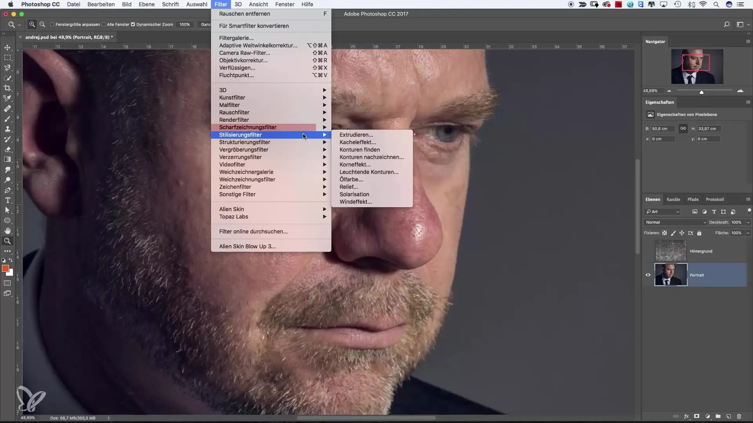Switch to Kanäle tab

tap(673, 199)
